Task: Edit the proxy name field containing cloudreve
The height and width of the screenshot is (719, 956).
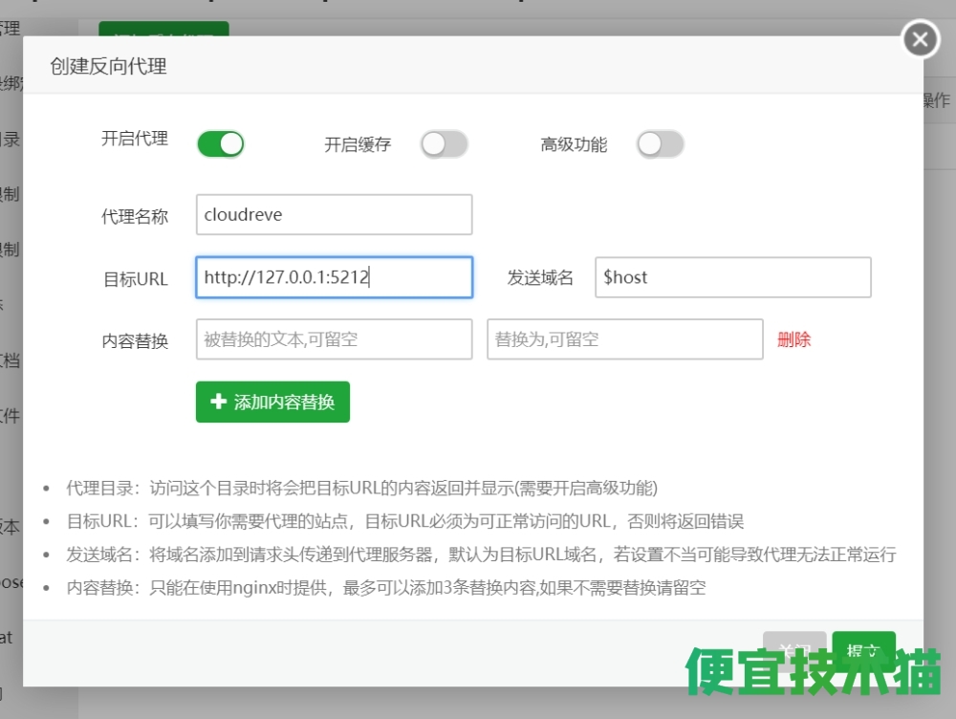Action: coord(334,214)
